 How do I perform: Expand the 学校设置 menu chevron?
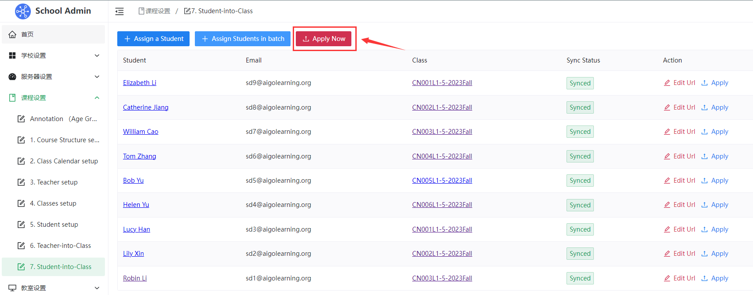tap(97, 55)
